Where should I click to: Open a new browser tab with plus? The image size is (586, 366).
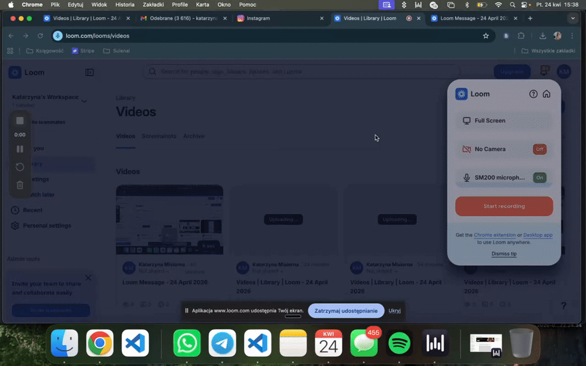pyautogui.click(x=530, y=18)
